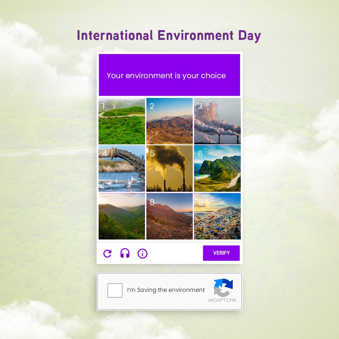Tick the "I'm Saving the environment" checkbox
This screenshot has height=339, width=339.
tap(115, 290)
